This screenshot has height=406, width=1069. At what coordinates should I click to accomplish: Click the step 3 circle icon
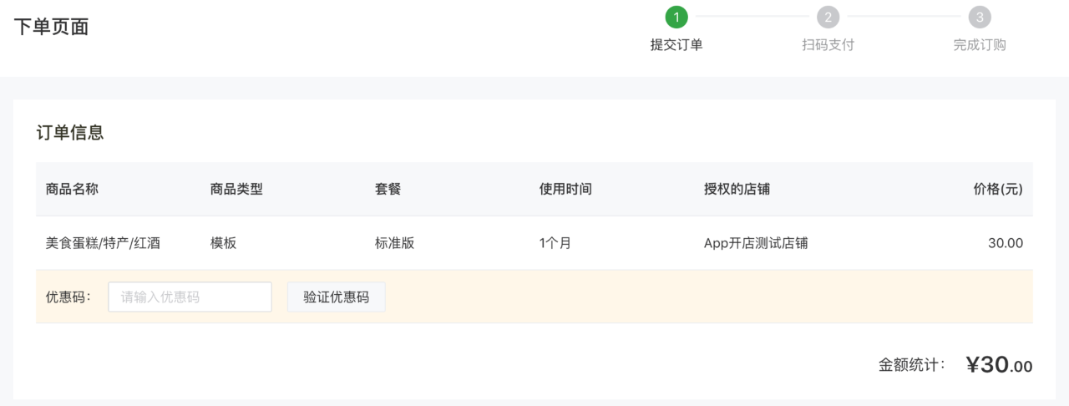pyautogui.click(x=980, y=17)
